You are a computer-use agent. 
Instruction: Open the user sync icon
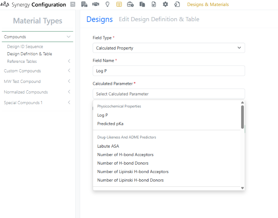[x=177, y=4]
